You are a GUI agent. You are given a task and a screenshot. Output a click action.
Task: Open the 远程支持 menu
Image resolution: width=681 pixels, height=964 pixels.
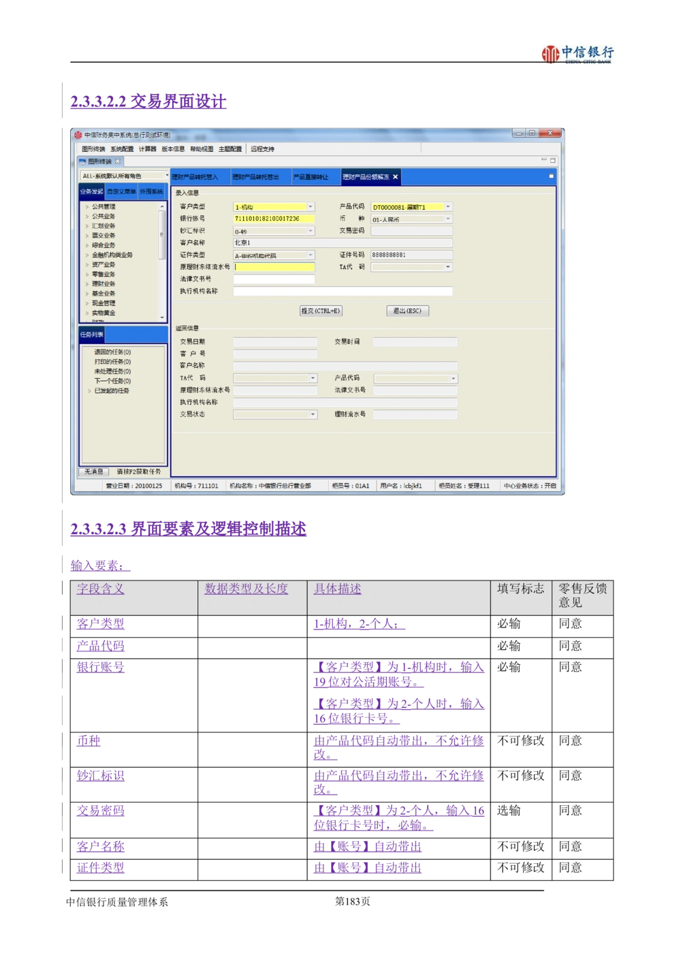[262, 149]
